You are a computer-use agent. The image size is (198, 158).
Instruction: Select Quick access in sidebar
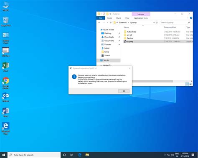109,30
